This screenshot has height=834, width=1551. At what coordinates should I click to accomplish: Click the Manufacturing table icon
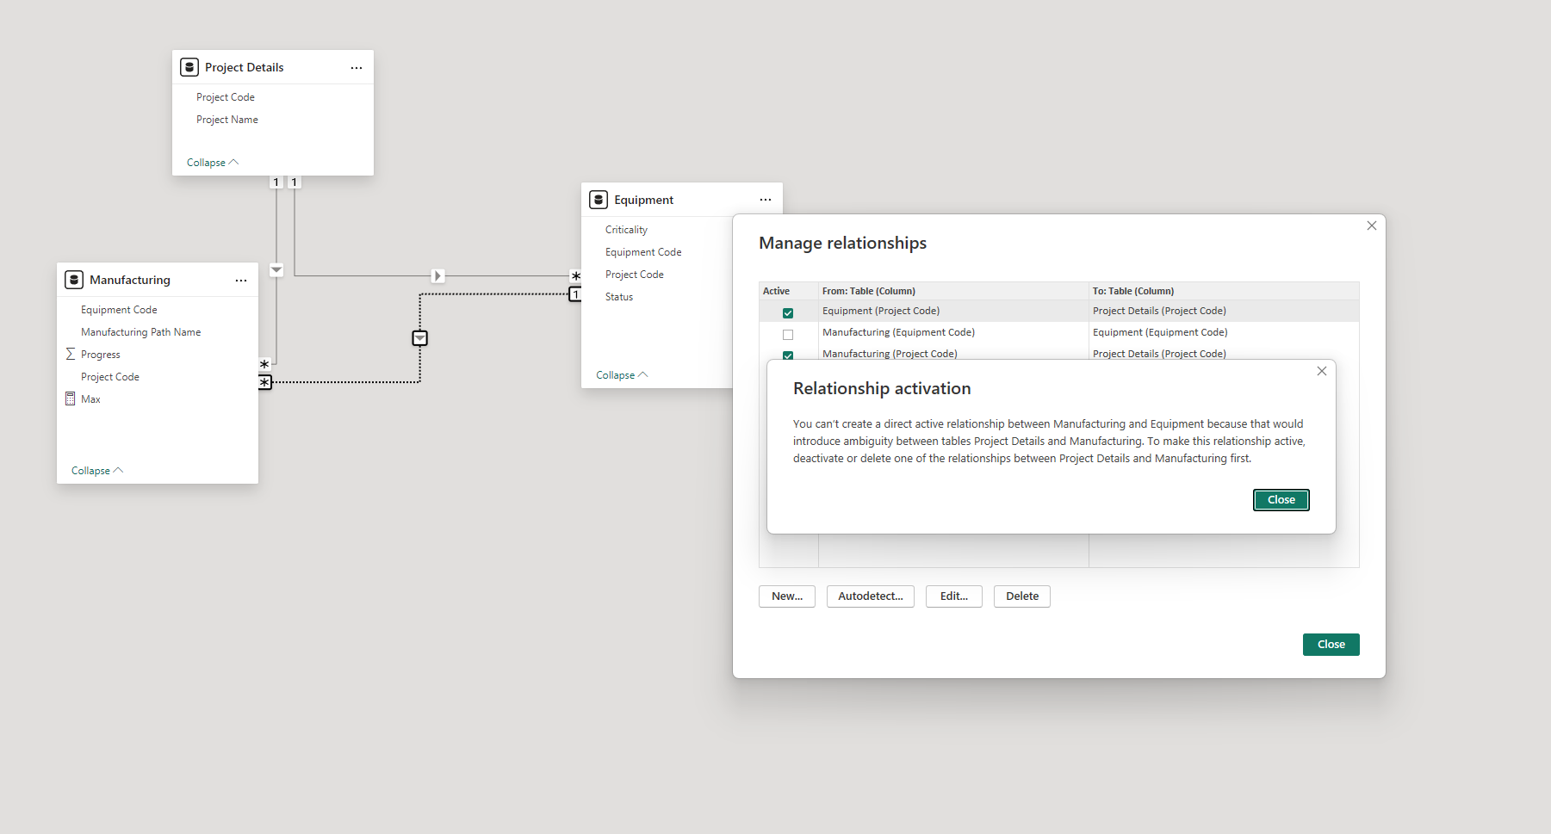[x=74, y=280]
